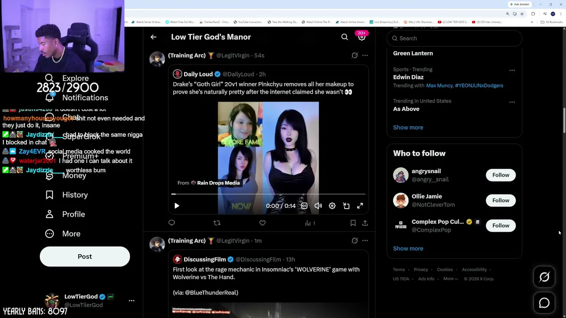Play the Pinkchyu video
Viewport: 566px width, 318px height.
click(176, 206)
